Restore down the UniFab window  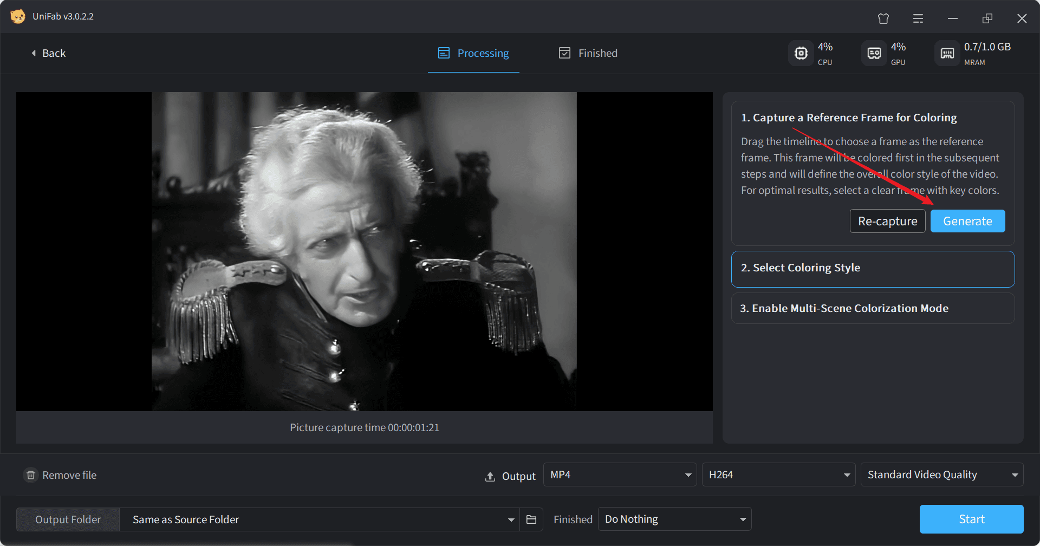(987, 18)
